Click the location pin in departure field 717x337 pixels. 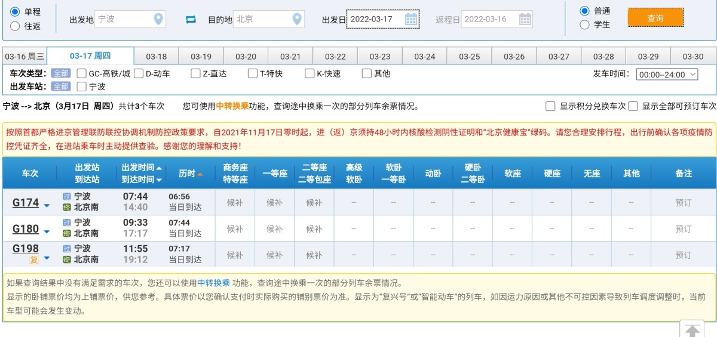(x=158, y=19)
